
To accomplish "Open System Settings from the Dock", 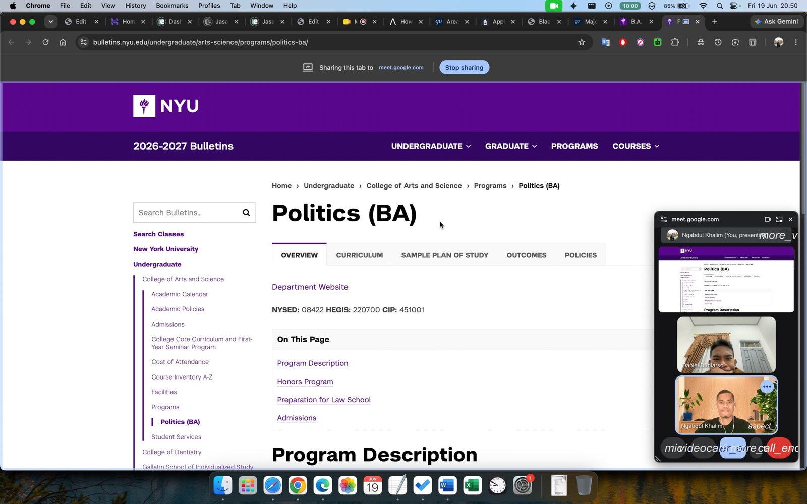I will pos(522,485).
